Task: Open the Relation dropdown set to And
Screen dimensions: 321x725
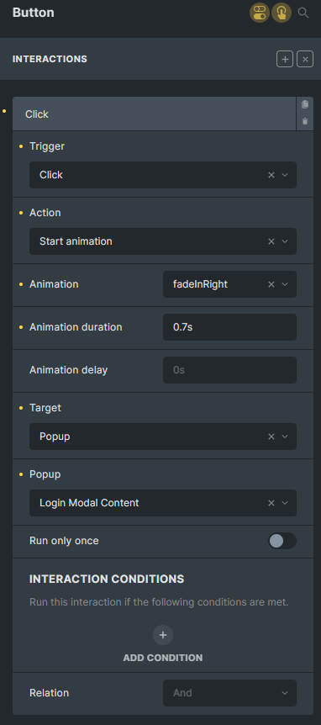Action: (x=229, y=693)
